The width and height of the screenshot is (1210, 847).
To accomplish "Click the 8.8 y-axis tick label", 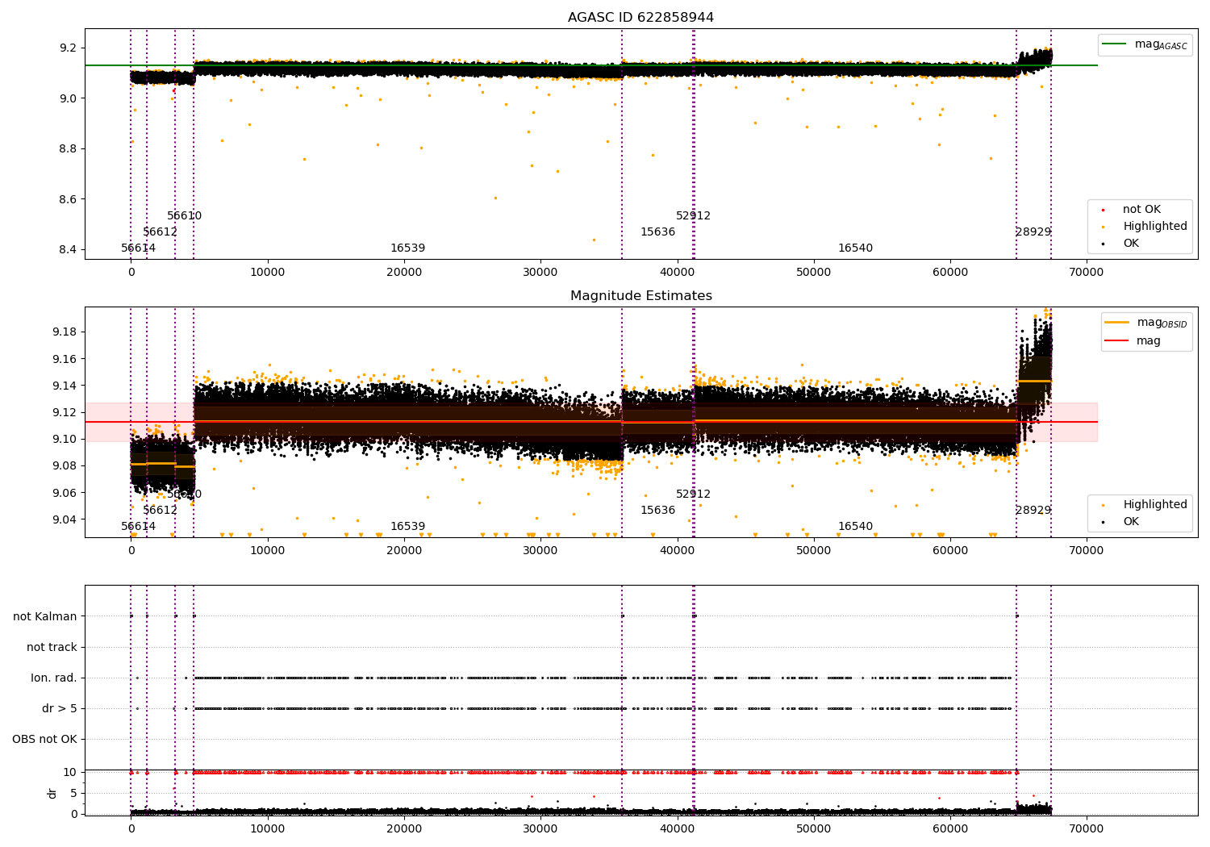I will pos(69,148).
